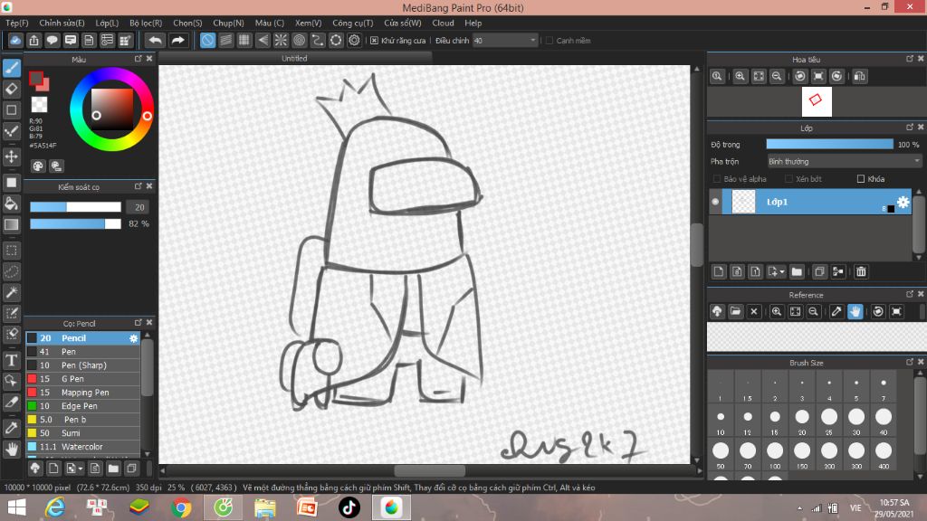Click the canvas horizontal scrollbar

coord(430,470)
